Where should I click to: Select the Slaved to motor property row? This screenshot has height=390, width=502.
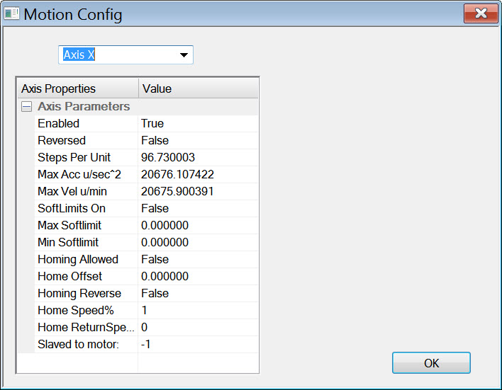(x=78, y=344)
